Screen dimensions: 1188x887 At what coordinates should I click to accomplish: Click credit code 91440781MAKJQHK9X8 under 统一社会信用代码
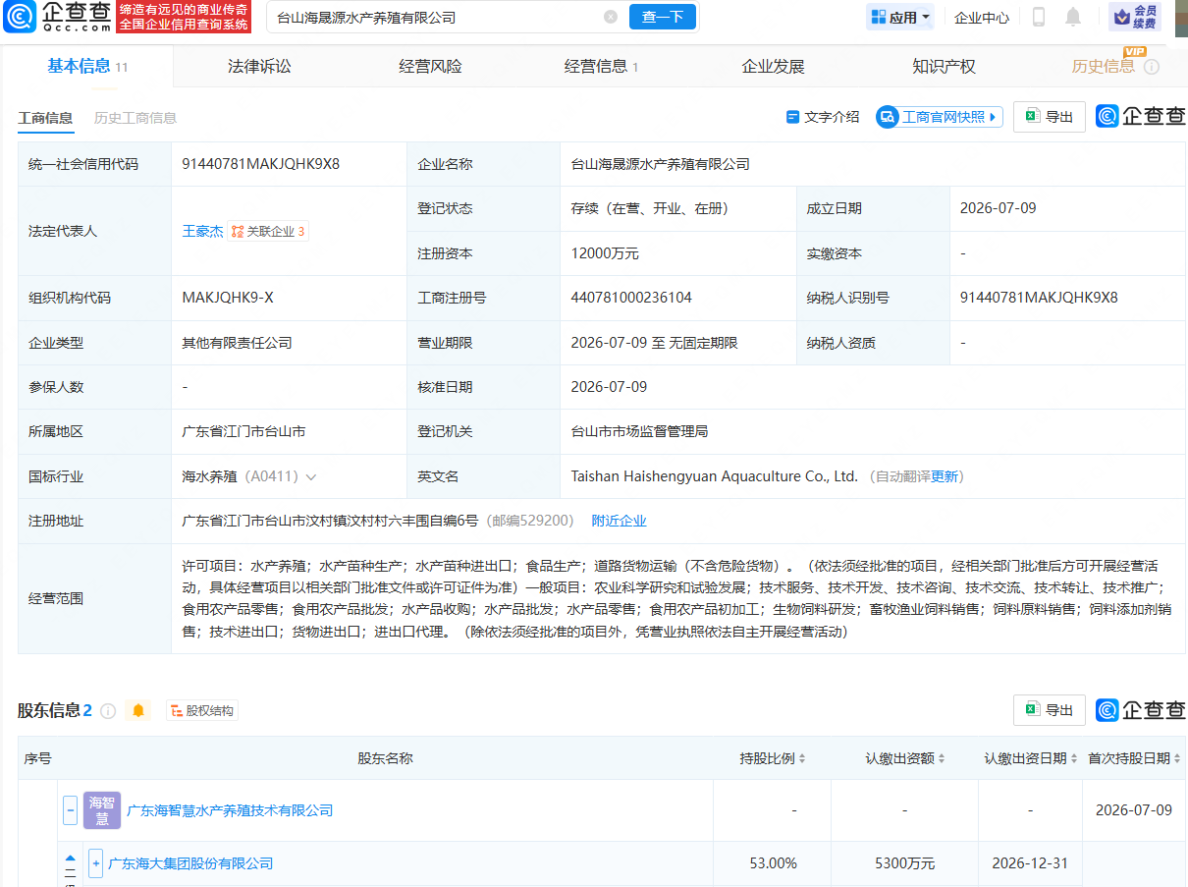tap(261, 164)
